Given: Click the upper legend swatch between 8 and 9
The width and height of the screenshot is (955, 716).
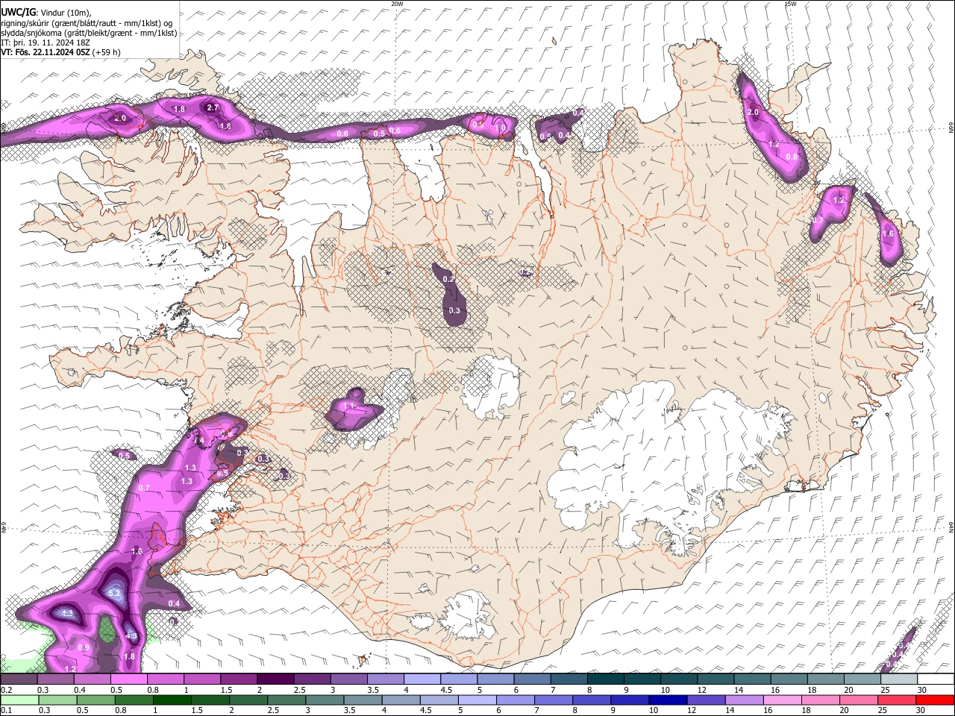Looking at the screenshot, I should tap(605, 679).
